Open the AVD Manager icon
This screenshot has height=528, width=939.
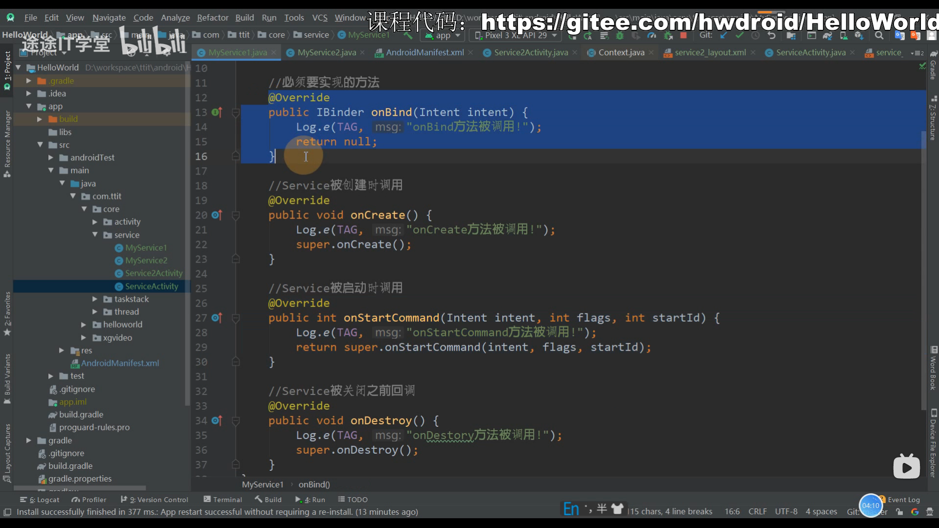844,35
